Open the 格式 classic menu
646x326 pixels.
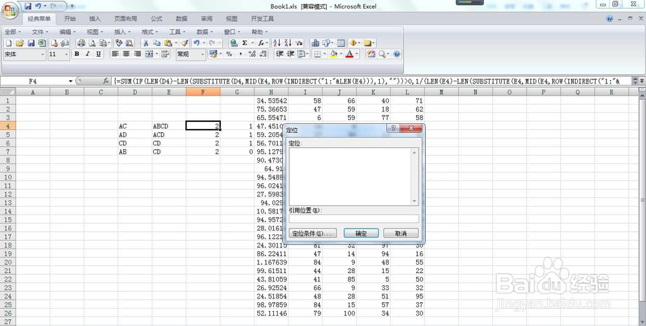150,32
